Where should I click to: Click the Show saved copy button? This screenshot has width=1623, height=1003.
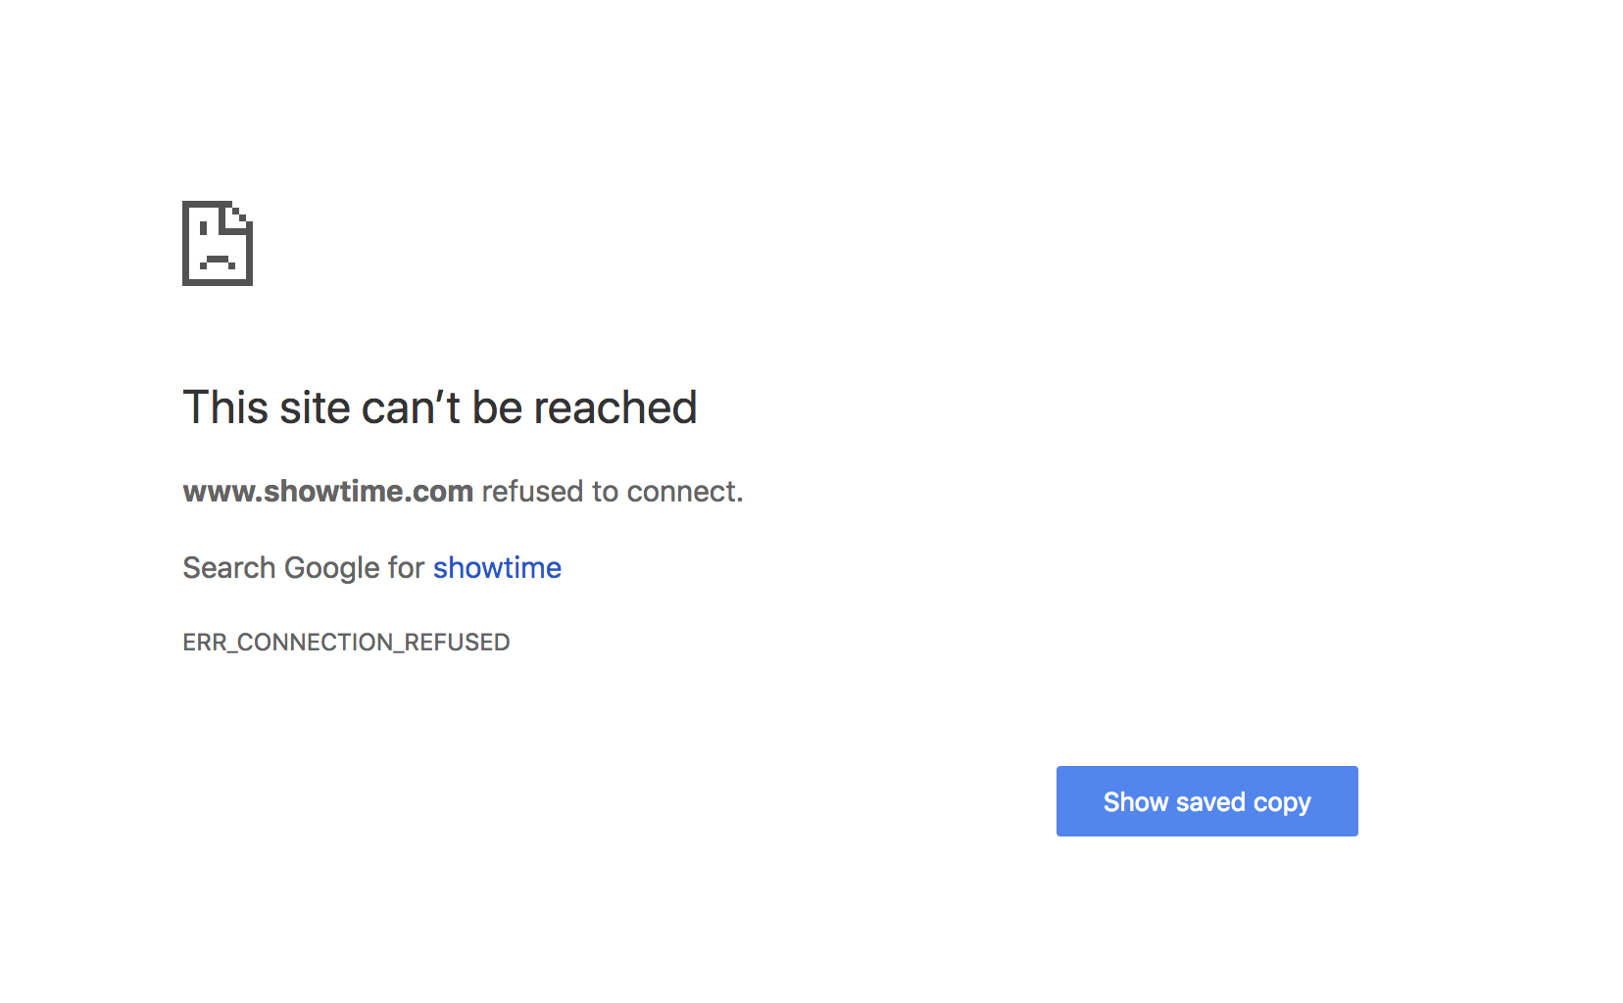tap(1206, 801)
